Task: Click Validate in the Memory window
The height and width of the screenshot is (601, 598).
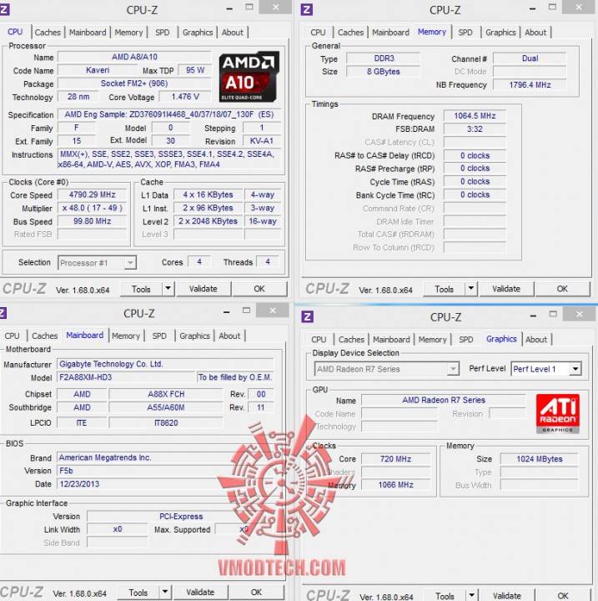Action: coord(506,289)
